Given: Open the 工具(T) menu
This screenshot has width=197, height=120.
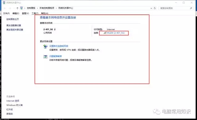Looking at the screenshot, I should coord(35,13).
